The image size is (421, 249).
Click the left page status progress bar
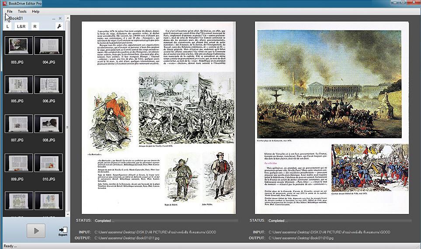[166, 221]
